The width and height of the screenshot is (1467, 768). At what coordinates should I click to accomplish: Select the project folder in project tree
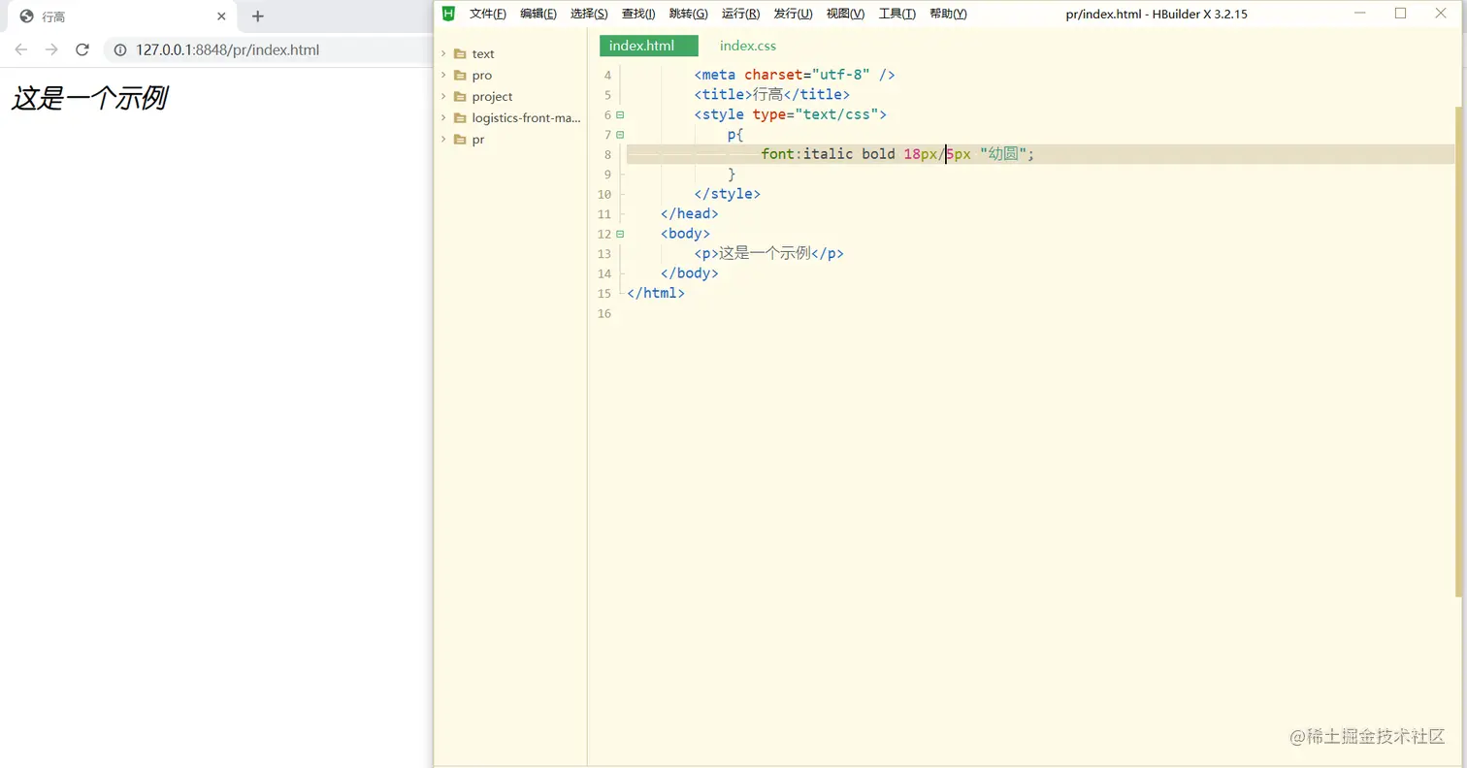(492, 96)
